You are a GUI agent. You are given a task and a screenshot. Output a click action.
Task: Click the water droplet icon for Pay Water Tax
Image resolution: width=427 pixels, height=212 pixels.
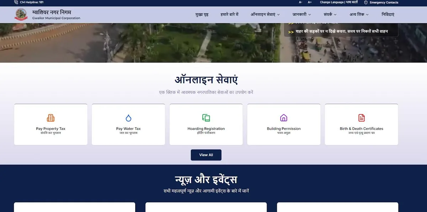click(128, 118)
